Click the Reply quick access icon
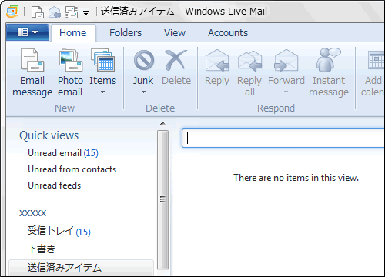385x277 pixels. point(55,12)
